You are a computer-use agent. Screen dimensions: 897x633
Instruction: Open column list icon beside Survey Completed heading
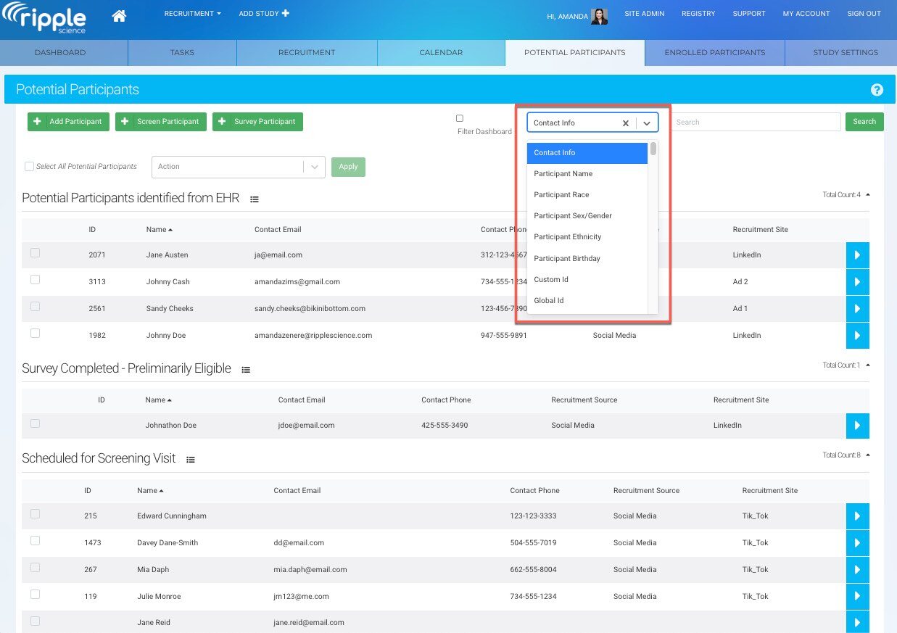pos(246,370)
